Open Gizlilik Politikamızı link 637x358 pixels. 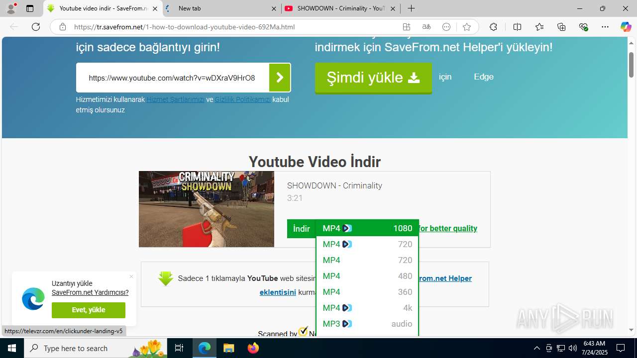(x=243, y=99)
